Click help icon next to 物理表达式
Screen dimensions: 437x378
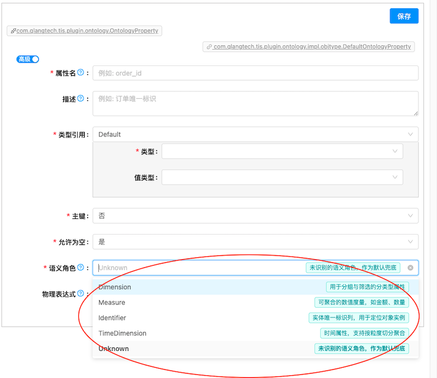[x=80, y=293]
